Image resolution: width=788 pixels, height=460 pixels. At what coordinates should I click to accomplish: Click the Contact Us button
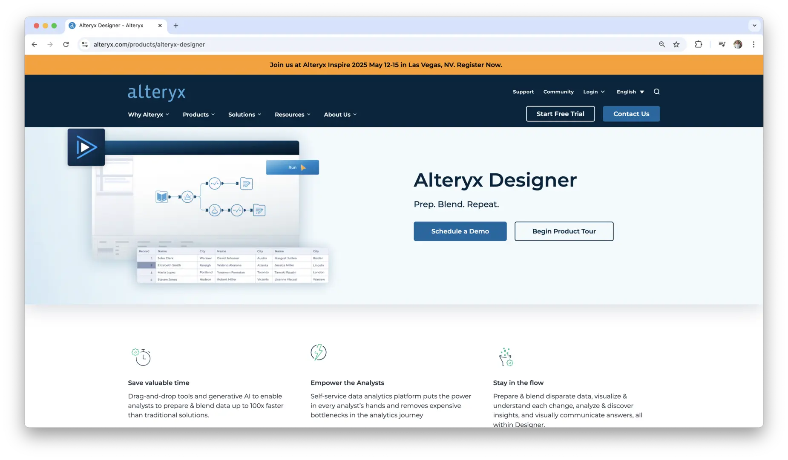coord(631,114)
